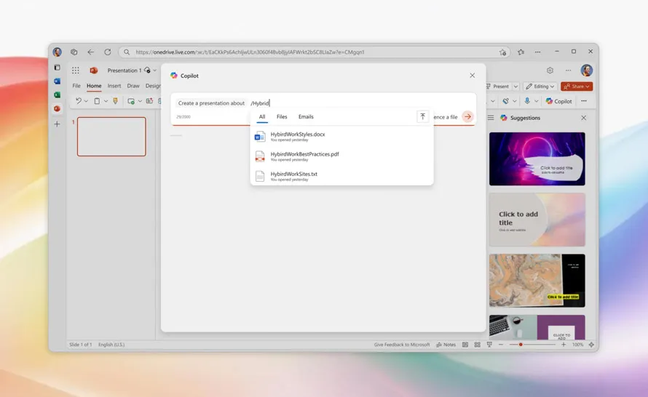Zoom in with the plus button
Screen dimensions: 648x397
tap(564, 345)
